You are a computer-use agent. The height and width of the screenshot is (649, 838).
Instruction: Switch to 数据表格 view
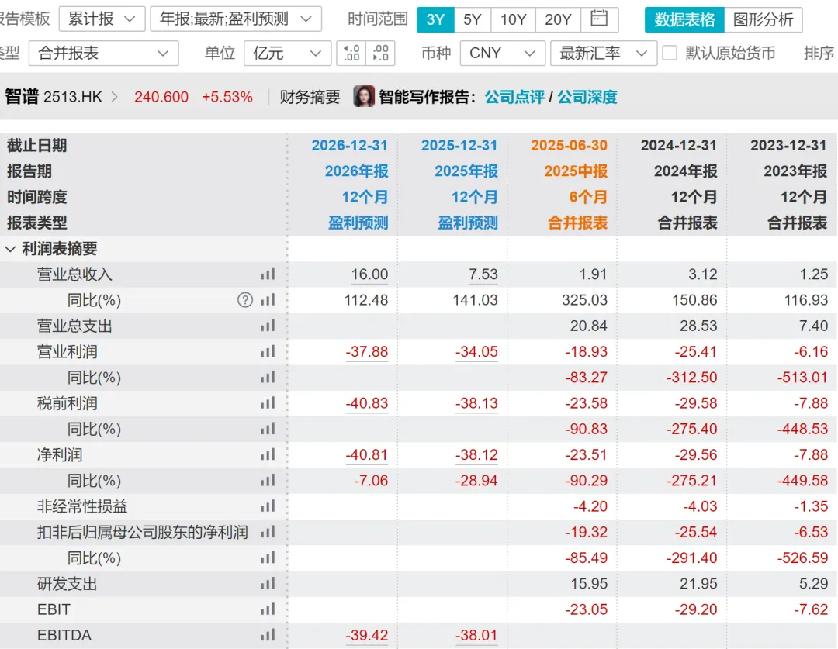click(684, 19)
